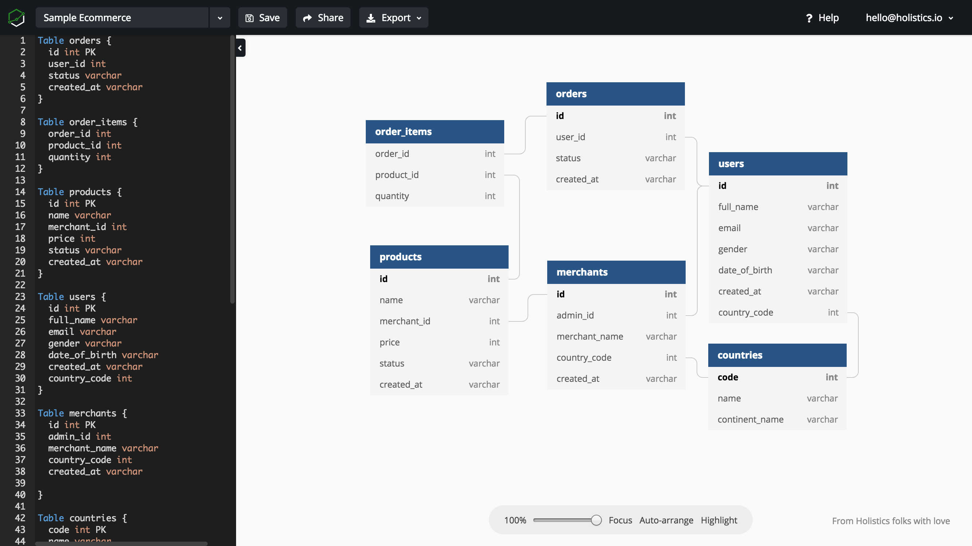Click the Auto-arrange icon button
The image size is (972, 546).
click(666, 521)
